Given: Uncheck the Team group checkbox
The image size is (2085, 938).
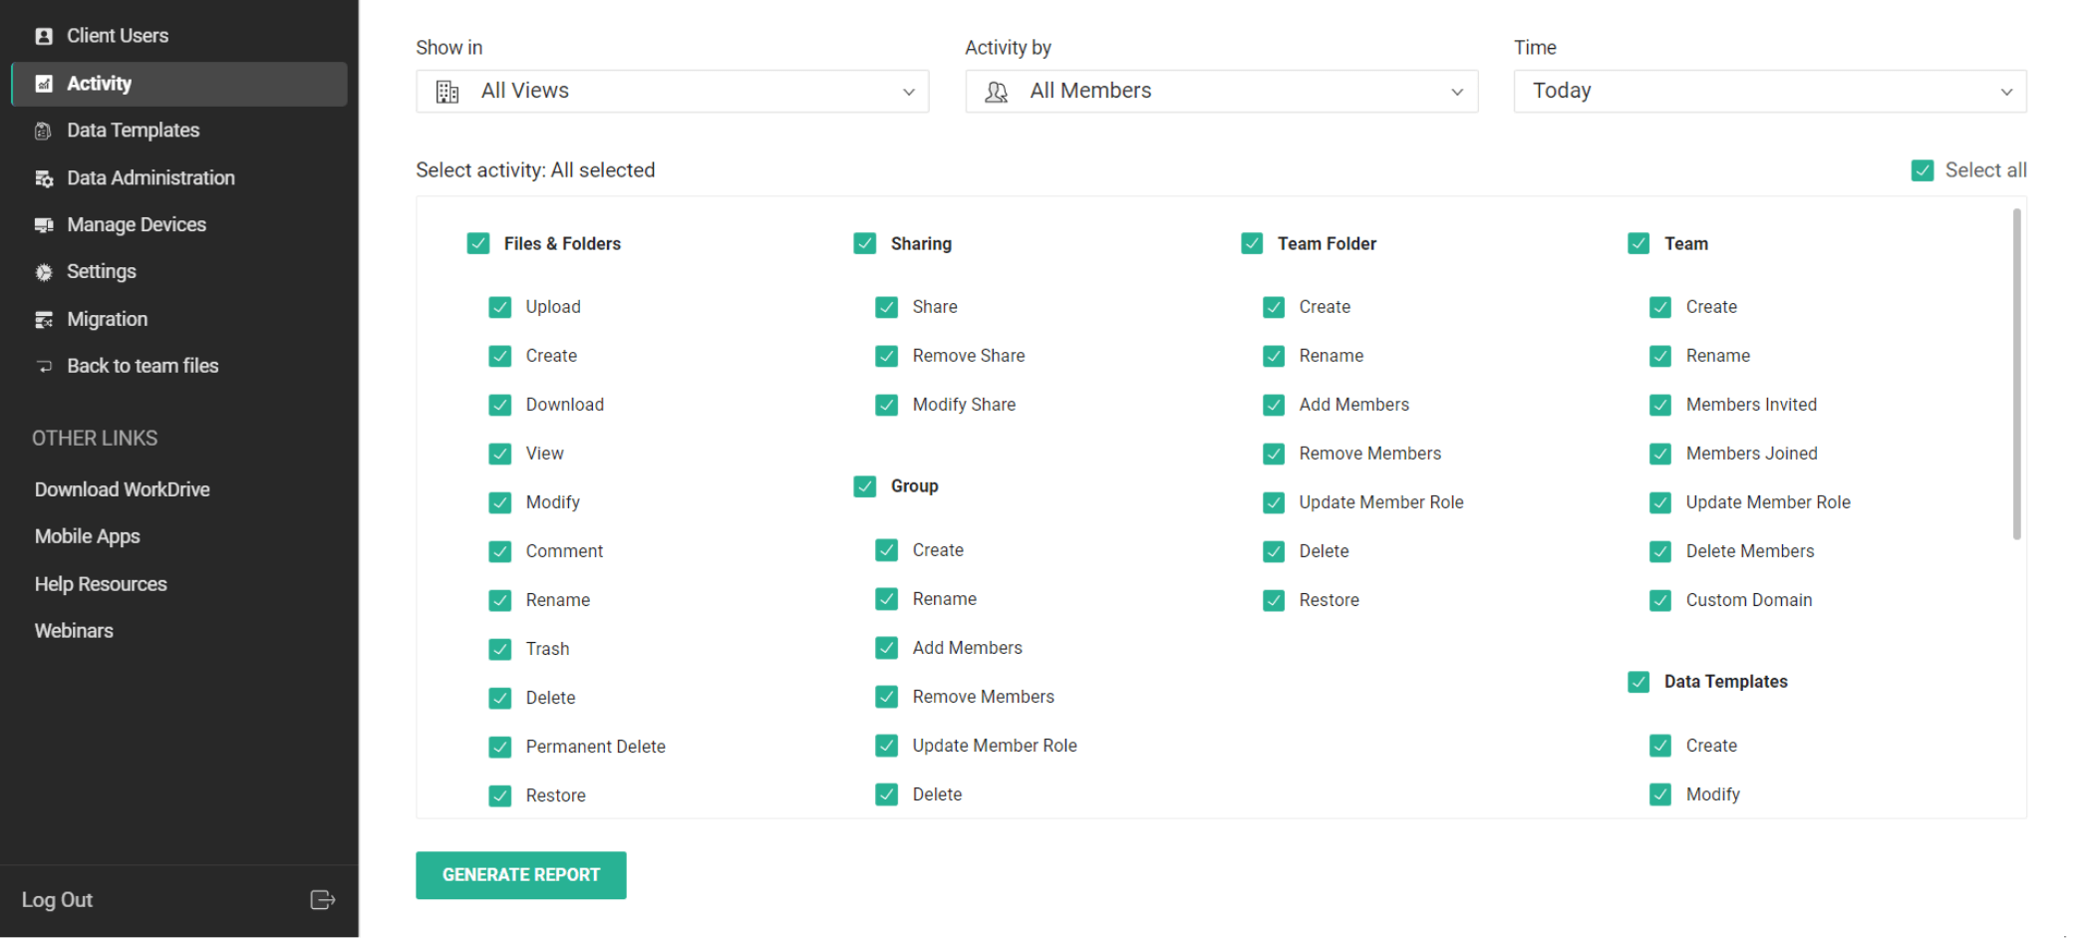Looking at the screenshot, I should pyautogui.click(x=1638, y=244).
